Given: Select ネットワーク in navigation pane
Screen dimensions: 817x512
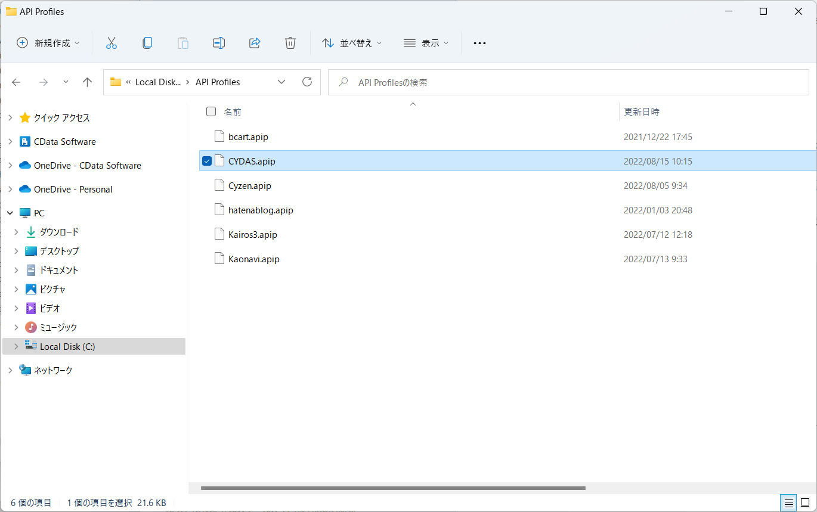Looking at the screenshot, I should click(53, 370).
